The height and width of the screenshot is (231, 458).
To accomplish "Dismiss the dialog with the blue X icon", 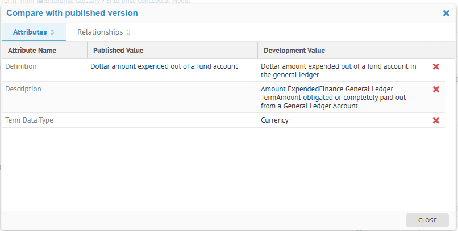I will point(446,13).
